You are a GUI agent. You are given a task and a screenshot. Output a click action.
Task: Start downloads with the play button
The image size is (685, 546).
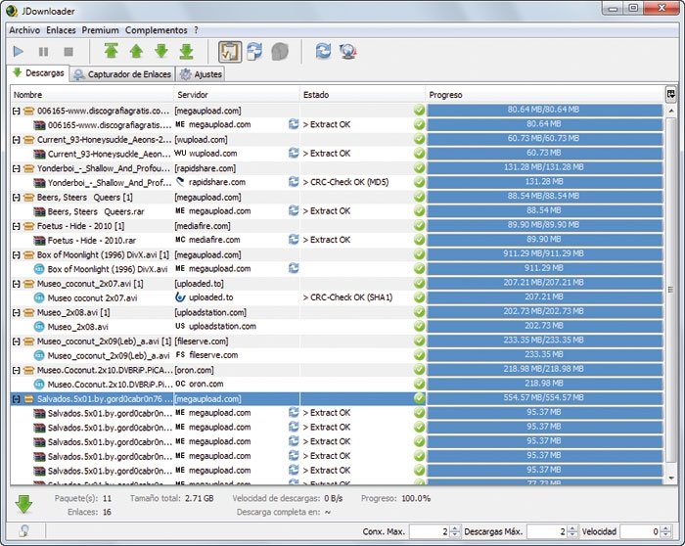tap(19, 52)
